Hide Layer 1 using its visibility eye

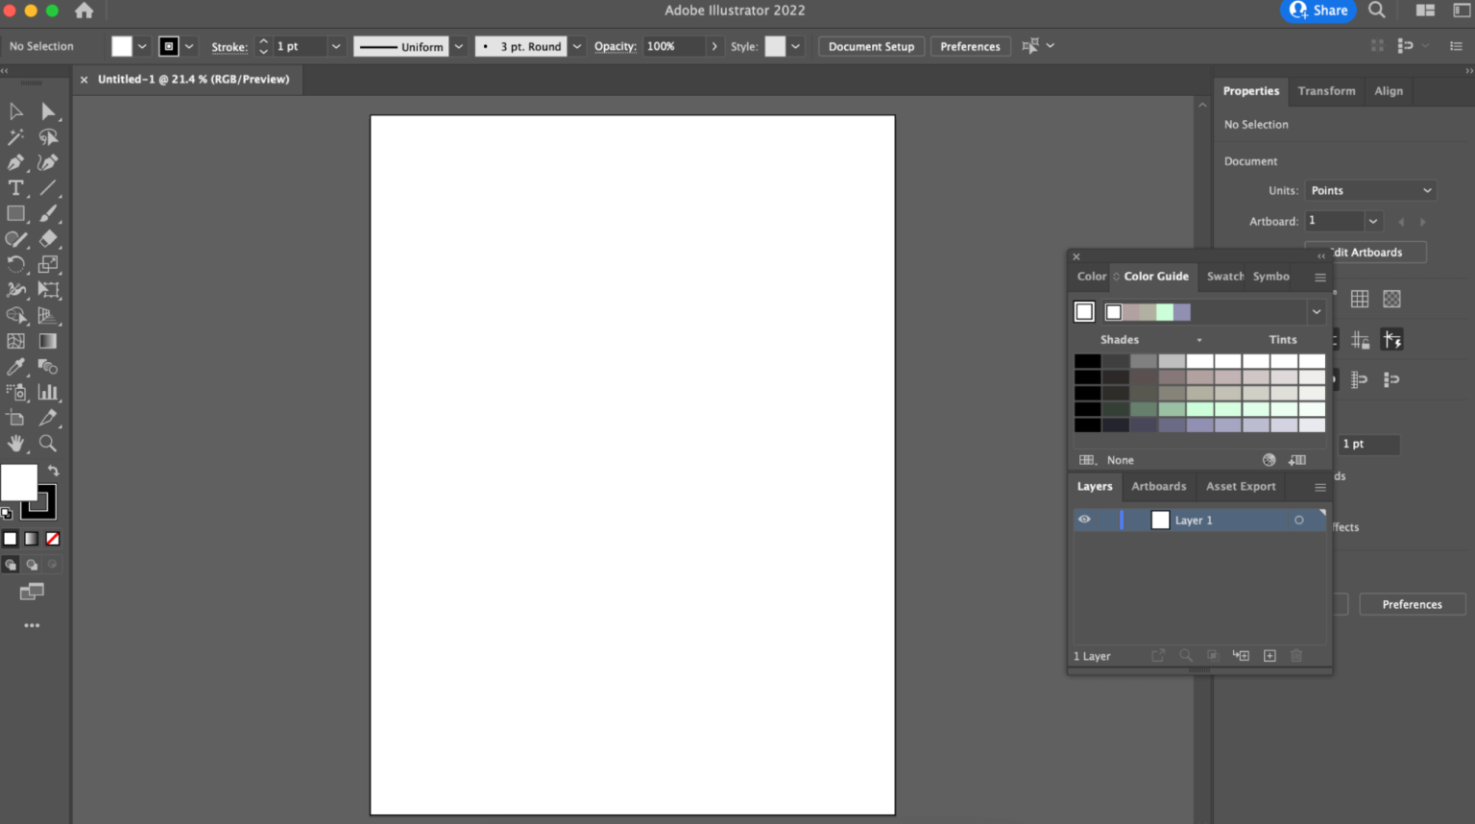click(1084, 520)
